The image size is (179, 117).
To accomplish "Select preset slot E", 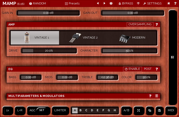I will click(98, 110).
